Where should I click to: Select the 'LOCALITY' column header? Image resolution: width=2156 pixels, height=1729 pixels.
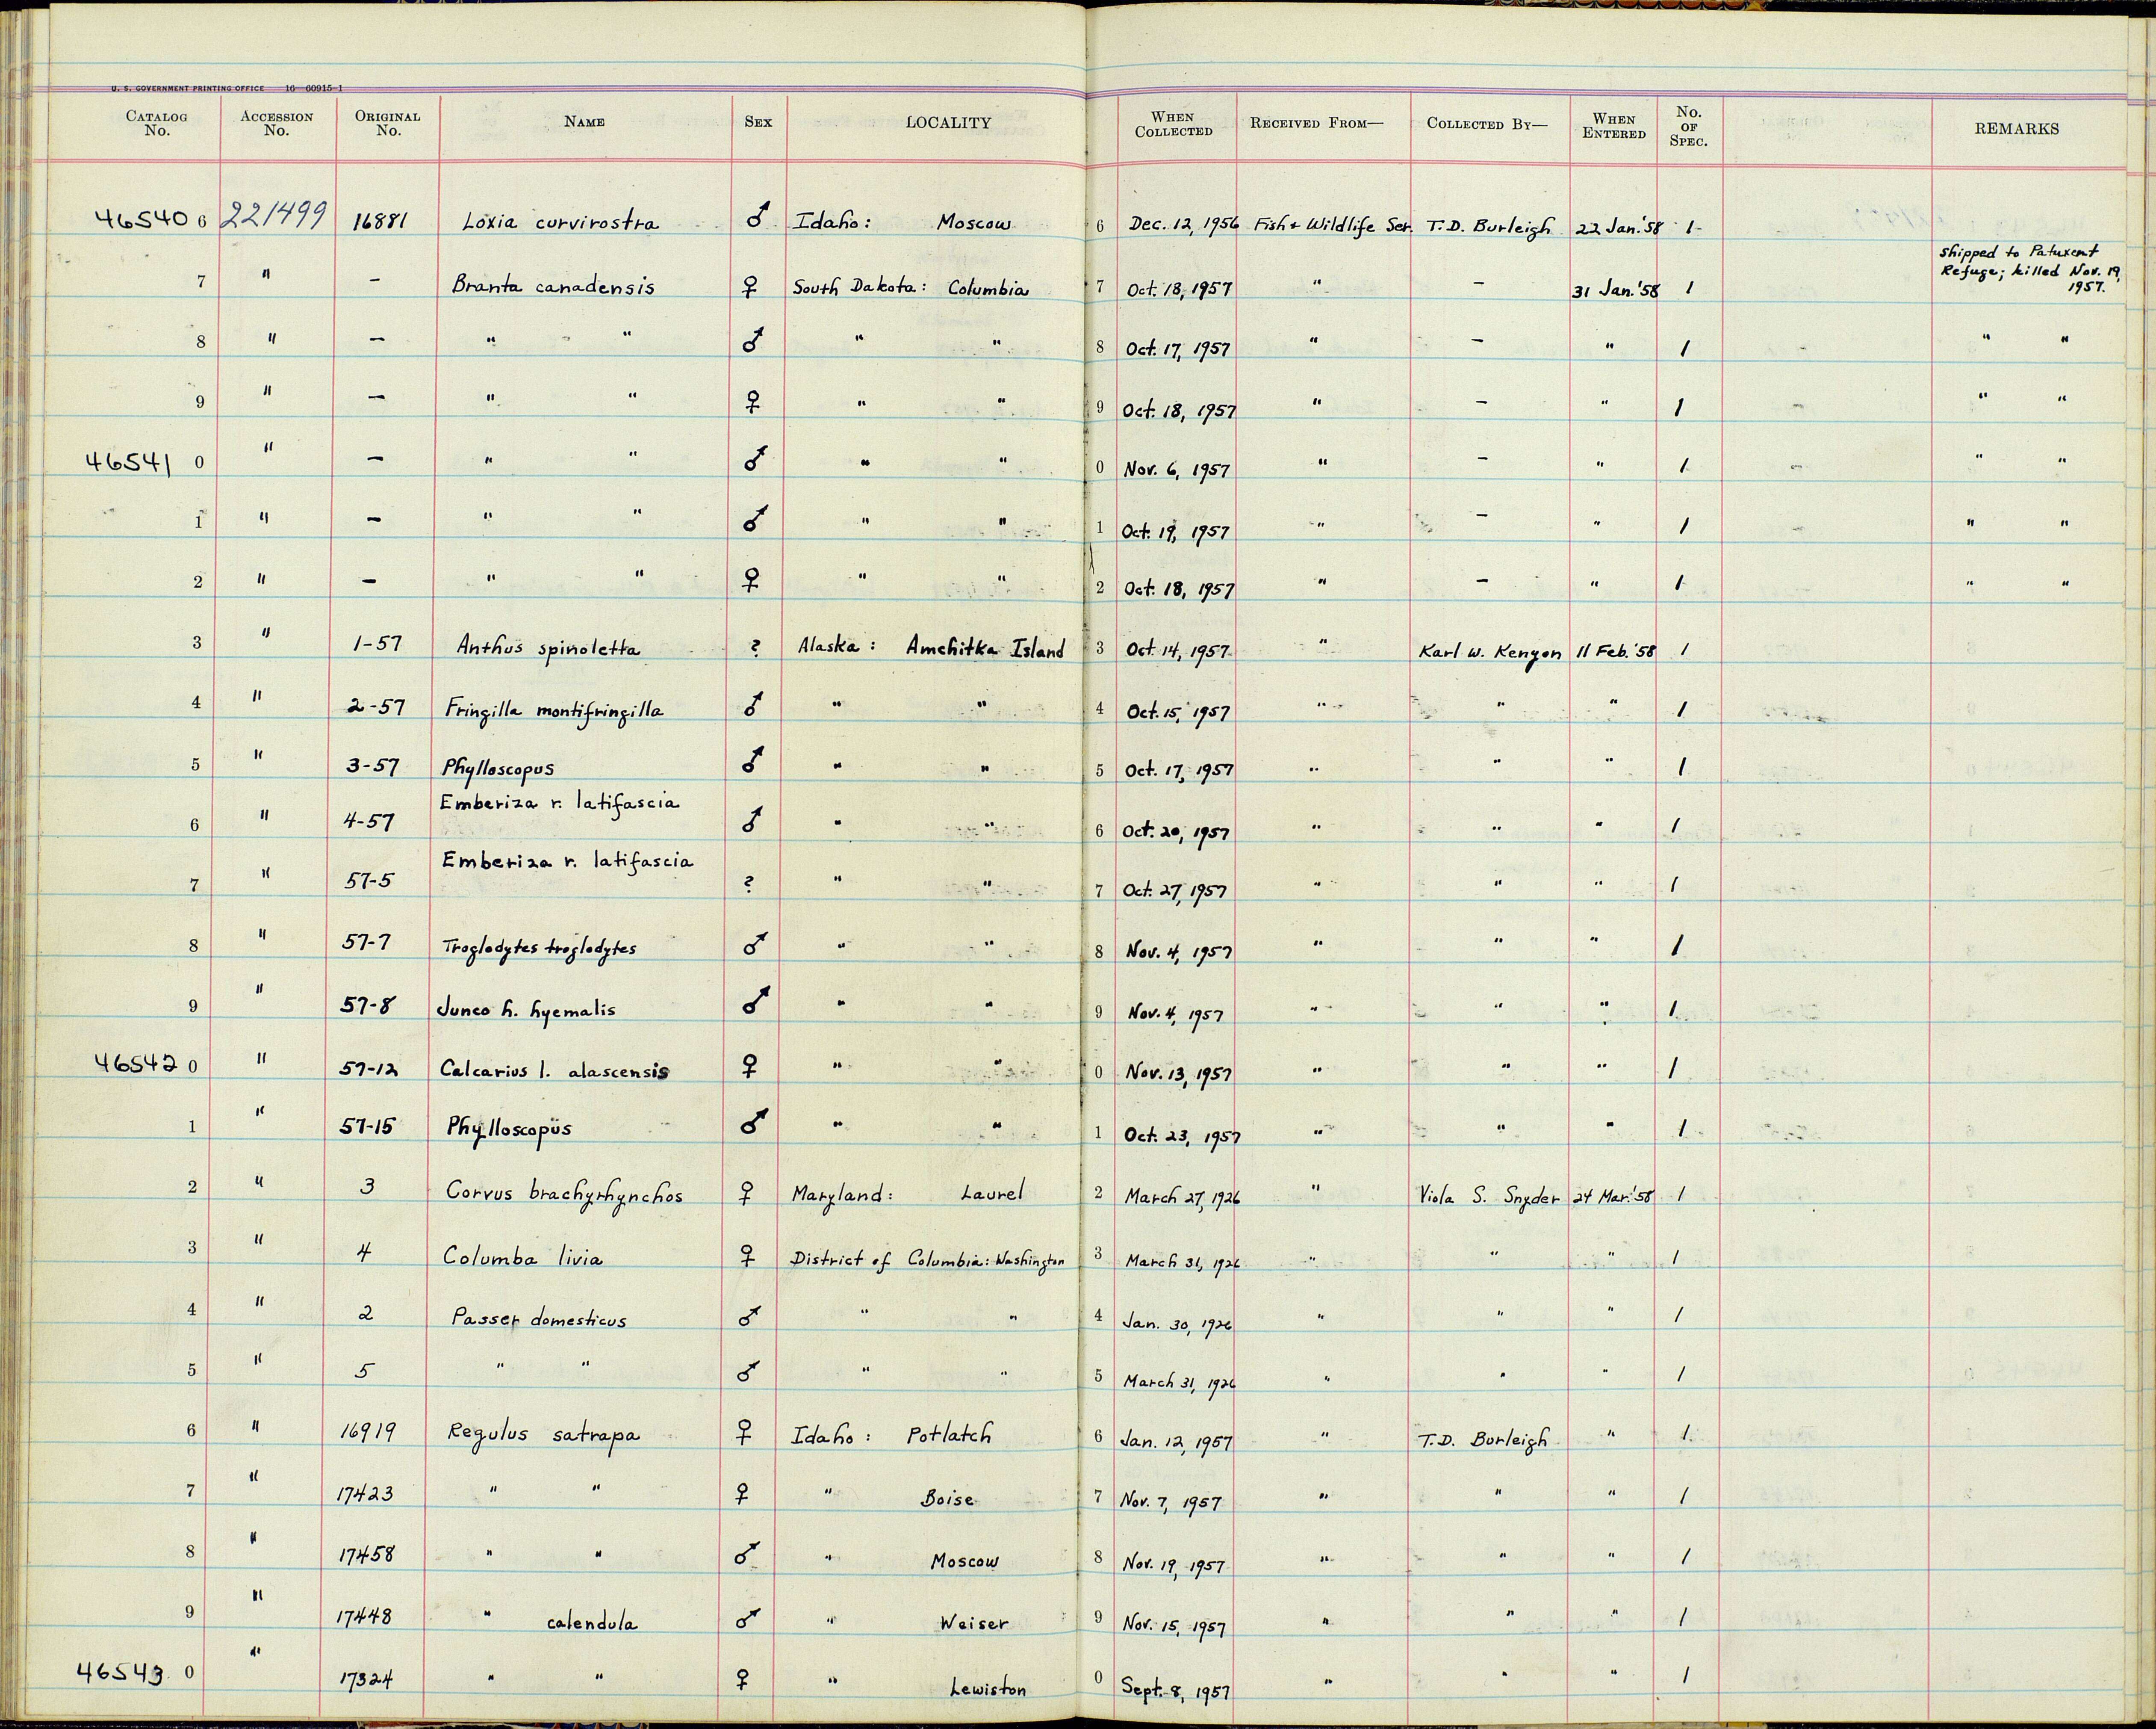tap(948, 123)
